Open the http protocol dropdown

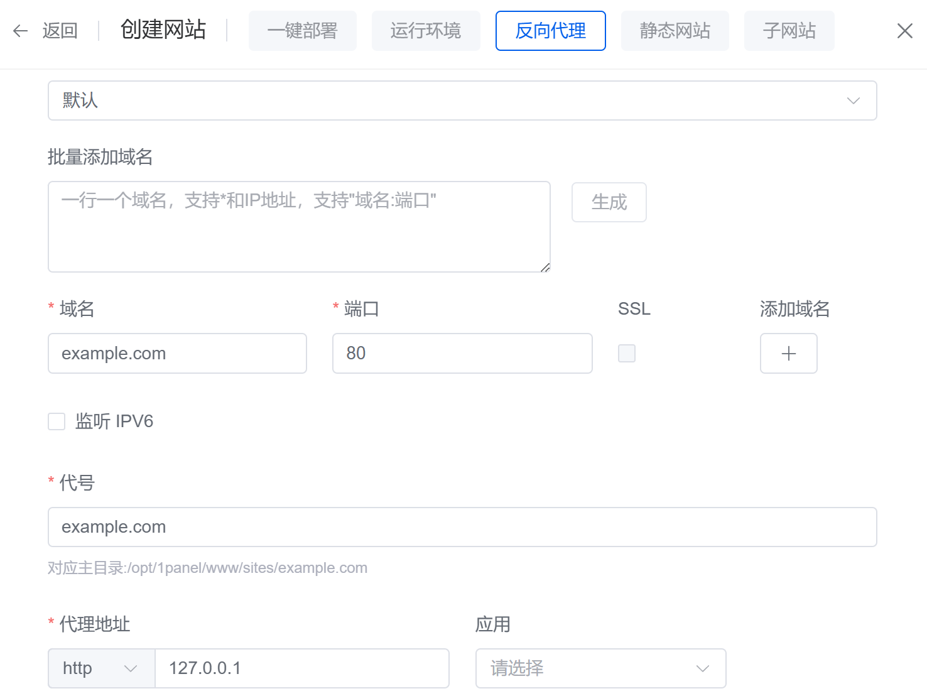coord(101,668)
